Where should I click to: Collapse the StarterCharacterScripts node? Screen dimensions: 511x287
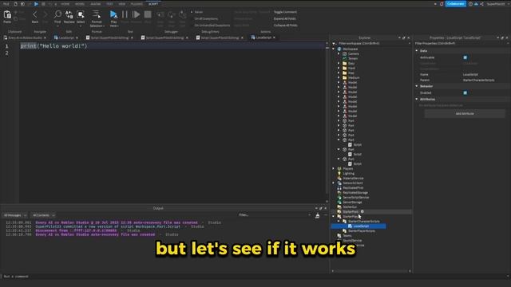(x=339, y=222)
